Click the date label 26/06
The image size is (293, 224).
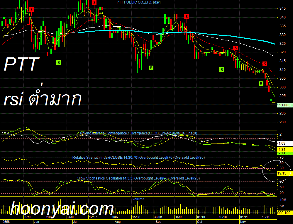pyautogui.click(x=71, y=217)
